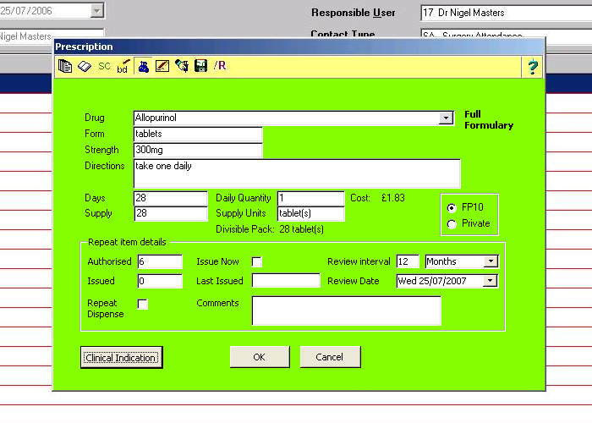Click the Supply quantity input field
The width and height of the screenshot is (592, 423).
coord(171,213)
